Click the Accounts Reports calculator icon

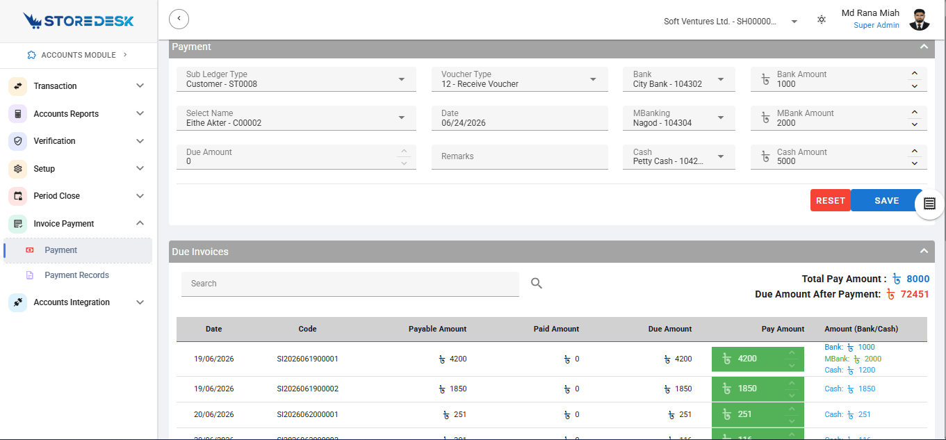pyautogui.click(x=18, y=114)
